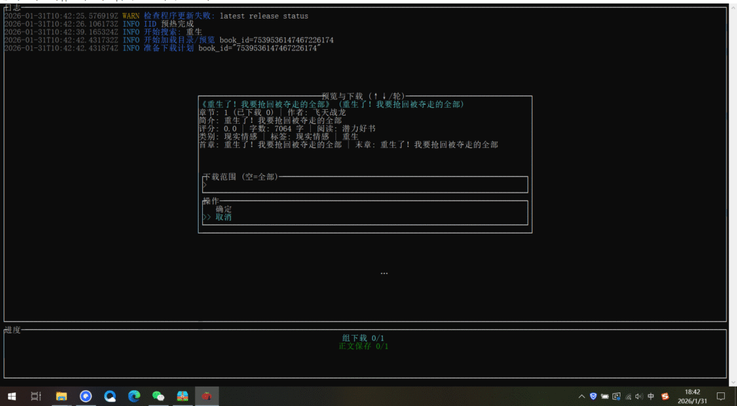This screenshot has height=406, width=737.
Task: Focus the 下载范围 download range input
Action: [365, 185]
